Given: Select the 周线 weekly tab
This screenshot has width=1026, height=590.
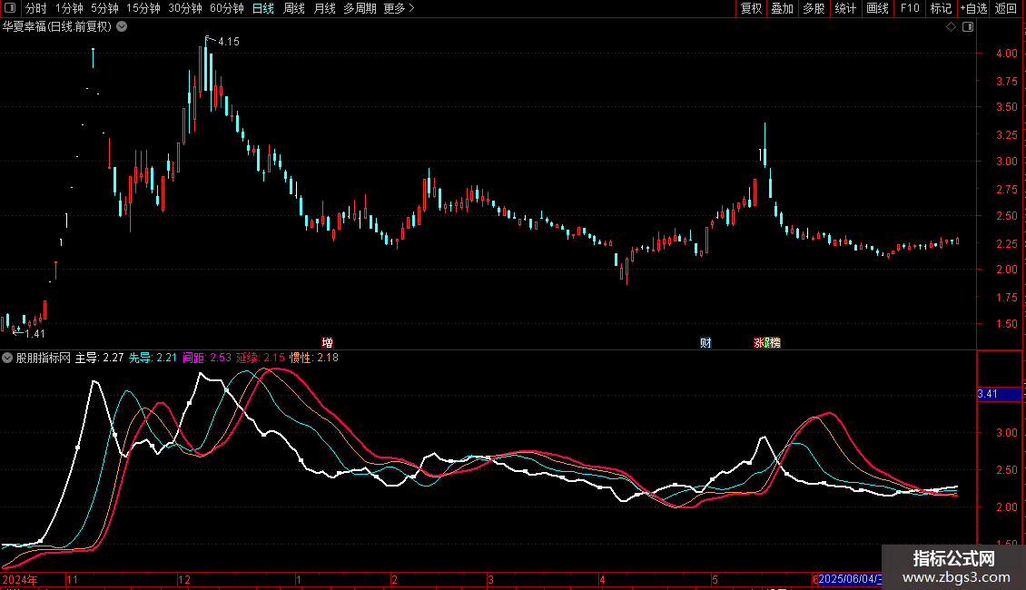Looking at the screenshot, I should (x=294, y=8).
